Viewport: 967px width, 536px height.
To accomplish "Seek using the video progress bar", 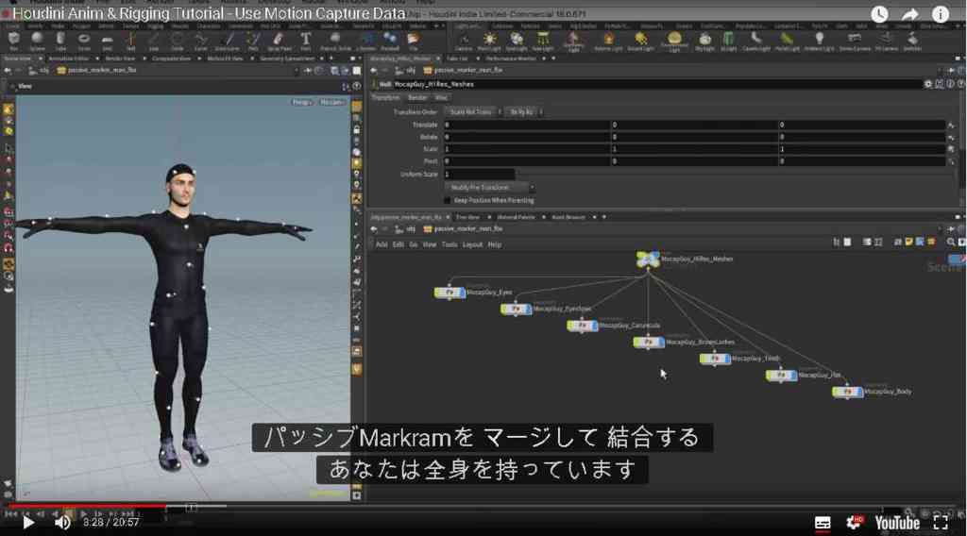I will pyautogui.click(x=483, y=507).
